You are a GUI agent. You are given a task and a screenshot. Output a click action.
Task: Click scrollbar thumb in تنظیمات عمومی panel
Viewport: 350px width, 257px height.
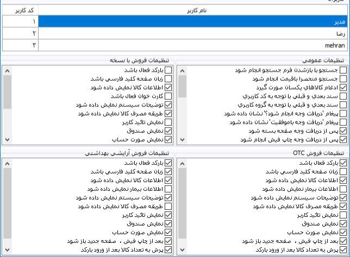tap(183, 86)
